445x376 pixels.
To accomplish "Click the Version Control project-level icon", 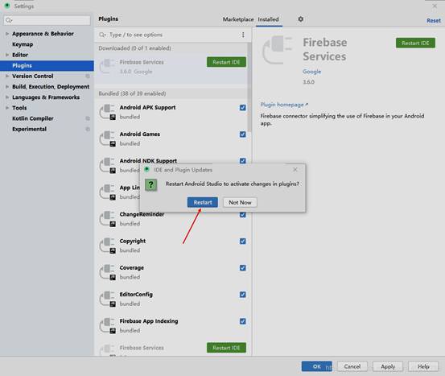I will (88, 76).
